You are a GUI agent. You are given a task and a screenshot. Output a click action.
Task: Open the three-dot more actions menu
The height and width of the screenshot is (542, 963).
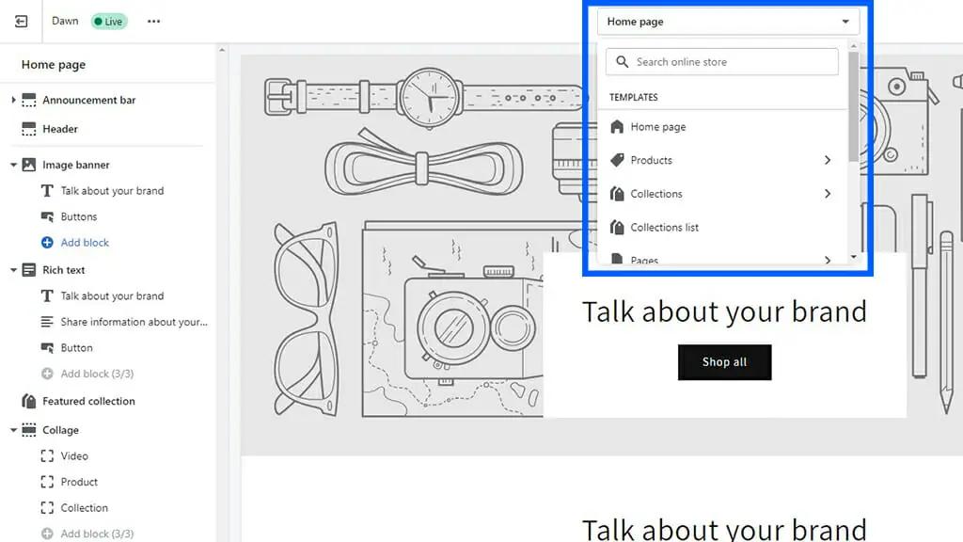coord(153,22)
